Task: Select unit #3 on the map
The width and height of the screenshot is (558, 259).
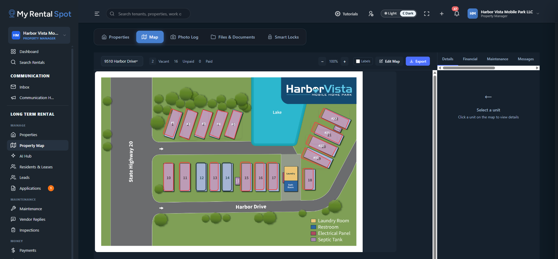Action: coord(204,124)
